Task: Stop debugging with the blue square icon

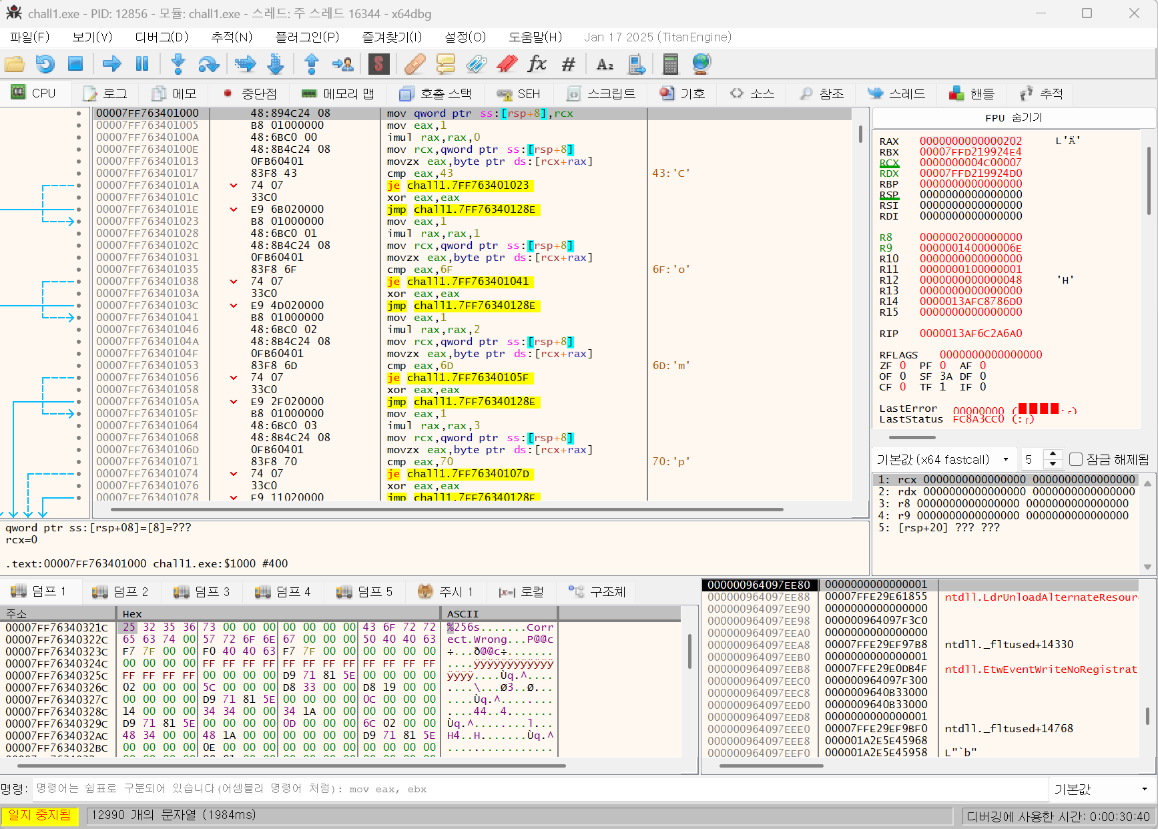Action: 75,64
